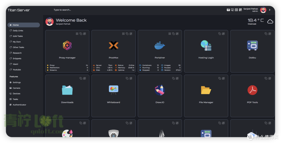Viewport: 281px width, 143px height.
Task: Click the Proxy manager label
Action: click(x=67, y=58)
